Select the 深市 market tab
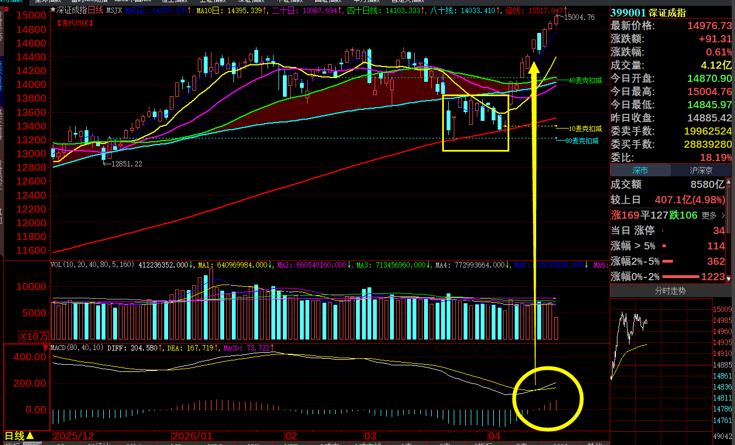The width and height of the screenshot is (735, 445). 640,170
